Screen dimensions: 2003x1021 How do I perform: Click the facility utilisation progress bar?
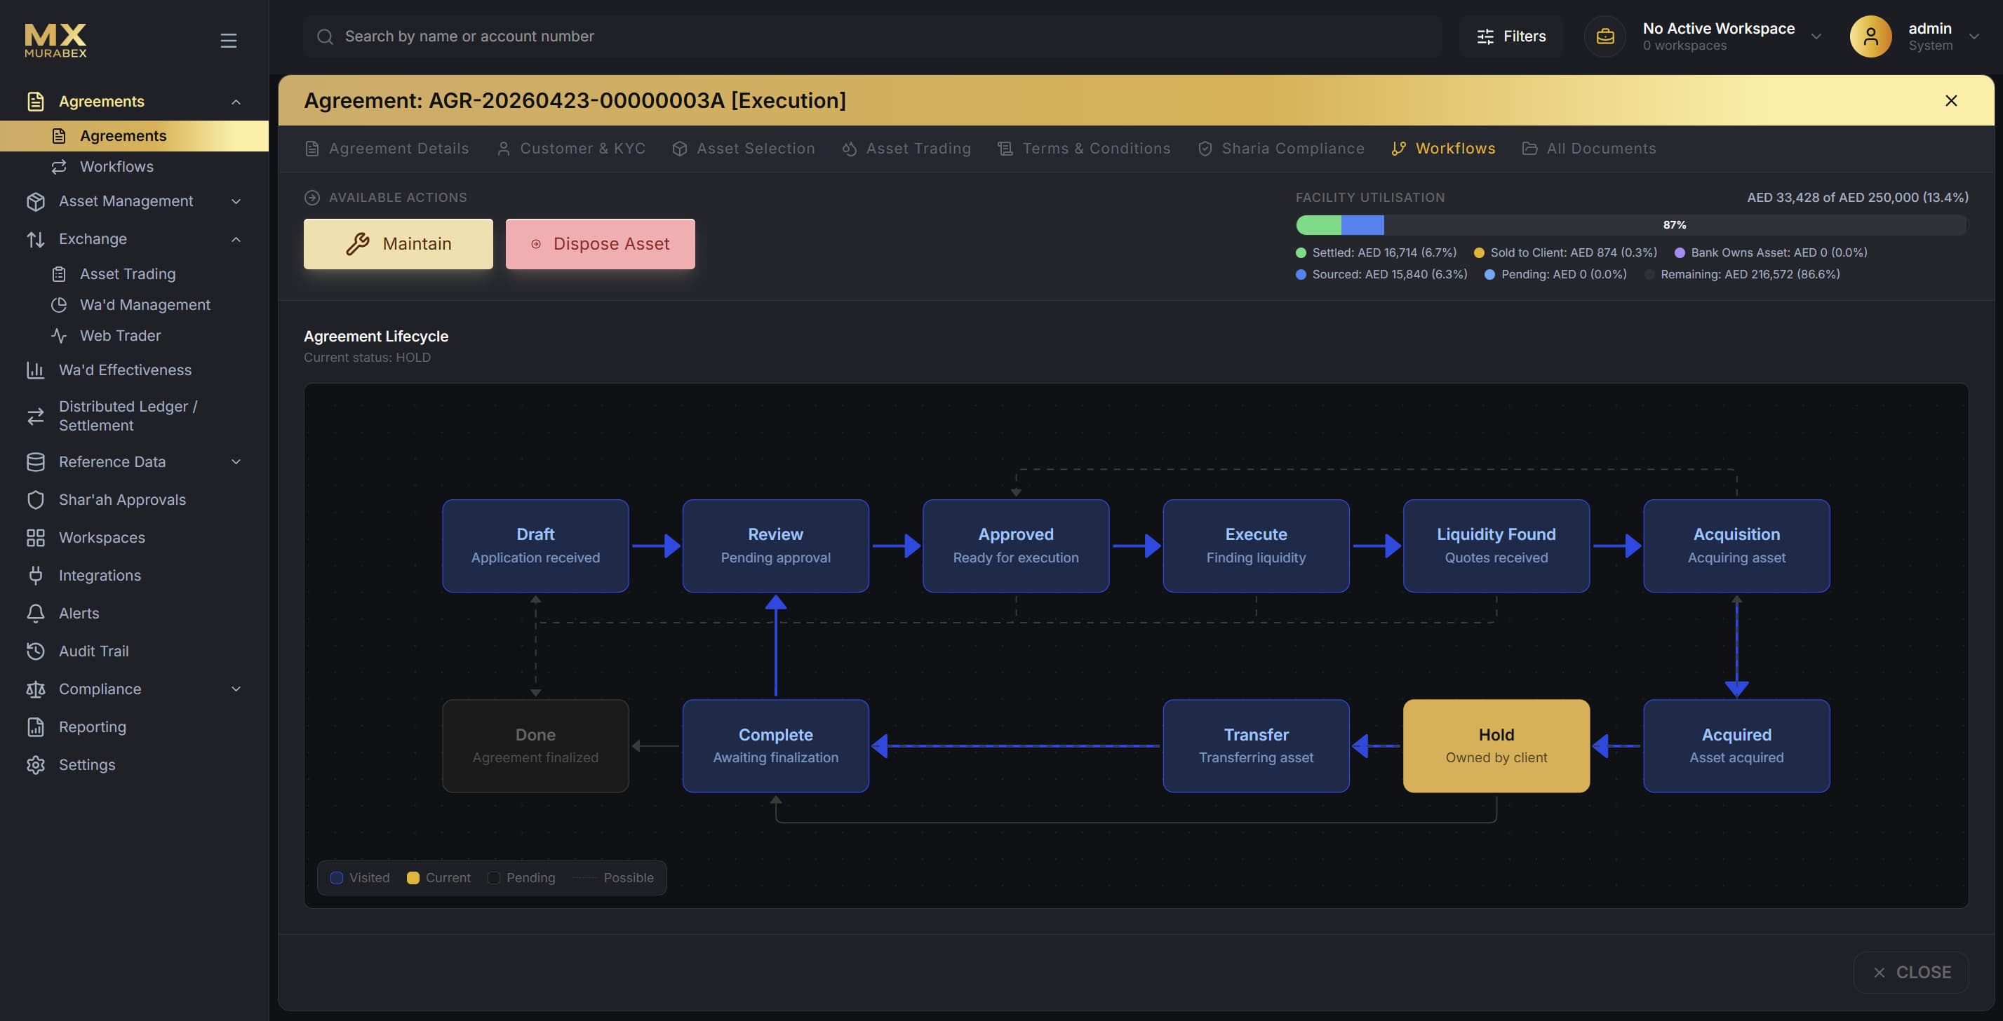[1631, 225]
